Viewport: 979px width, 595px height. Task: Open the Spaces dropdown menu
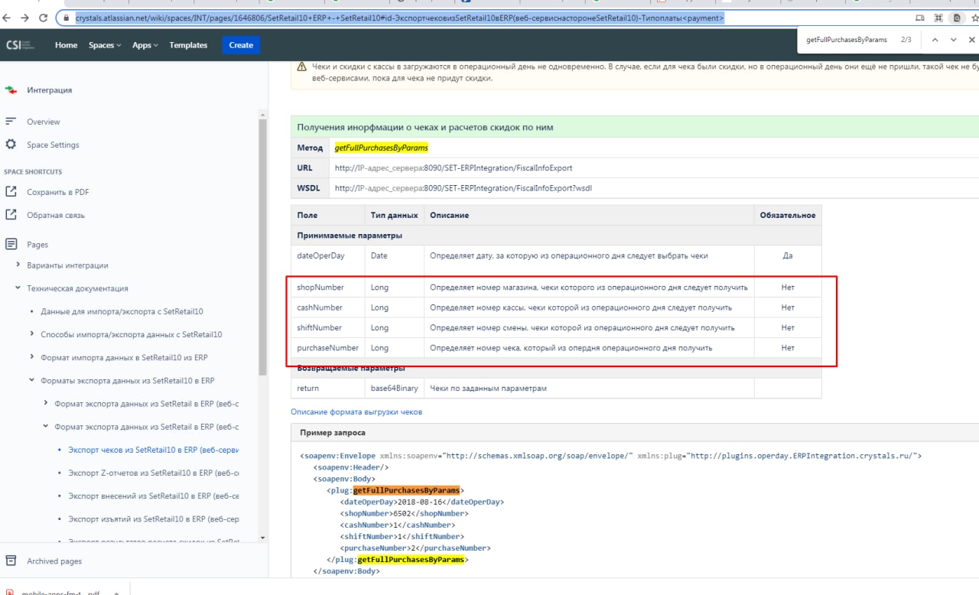click(x=105, y=45)
